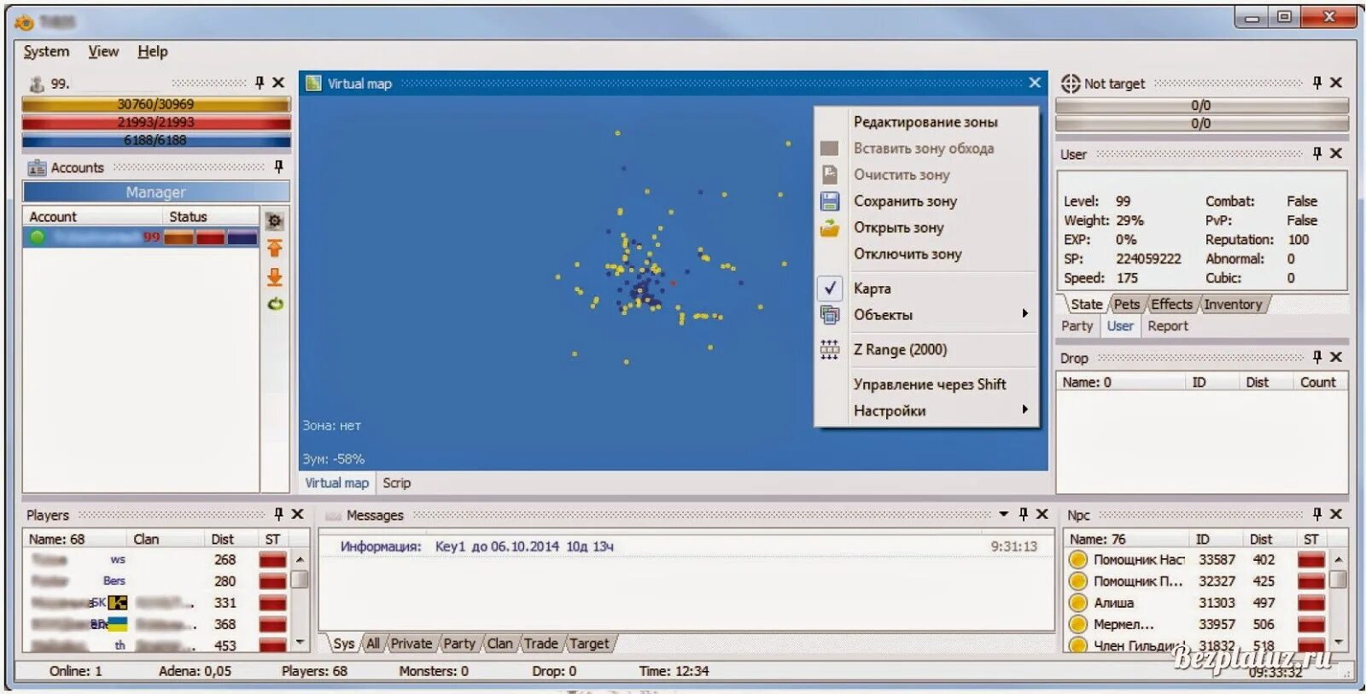Click the green refresh icon in Accounts panel

(274, 303)
